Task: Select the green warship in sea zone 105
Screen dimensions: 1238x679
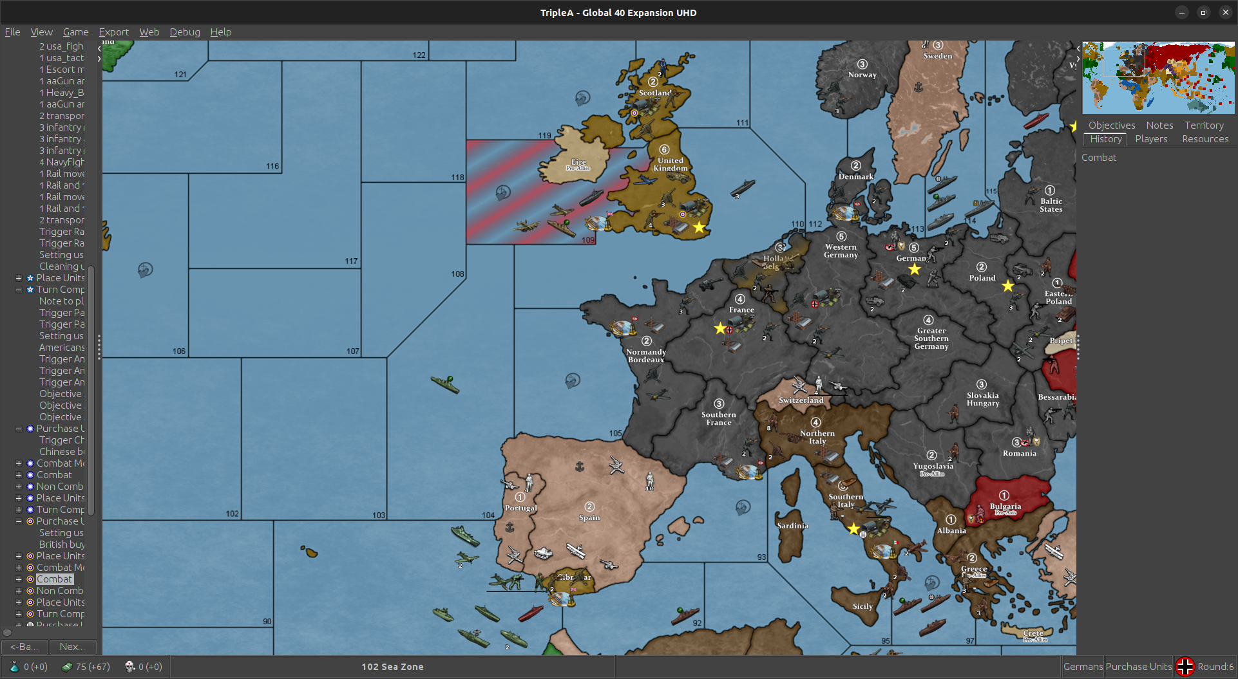Action: 445,384
